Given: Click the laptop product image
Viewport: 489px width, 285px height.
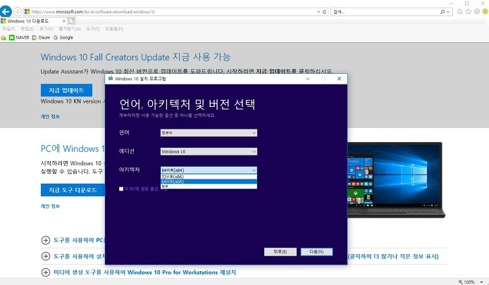Looking at the screenshot, I should [396, 179].
